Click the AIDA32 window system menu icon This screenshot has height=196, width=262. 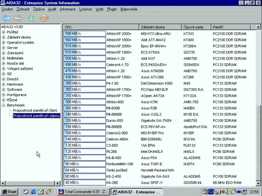pos(3,3)
